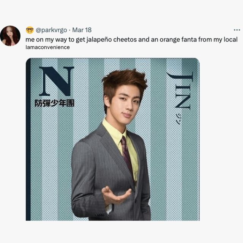Open the attached photo card in the tweet

coord(113,139)
